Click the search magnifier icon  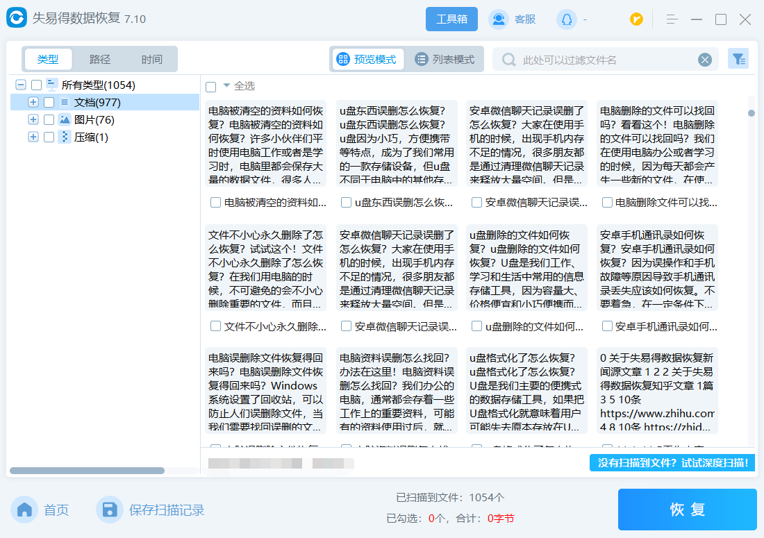coord(508,60)
